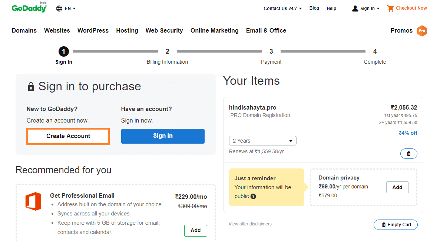Click the Office email product icon
The image size is (440, 241).
click(33, 201)
